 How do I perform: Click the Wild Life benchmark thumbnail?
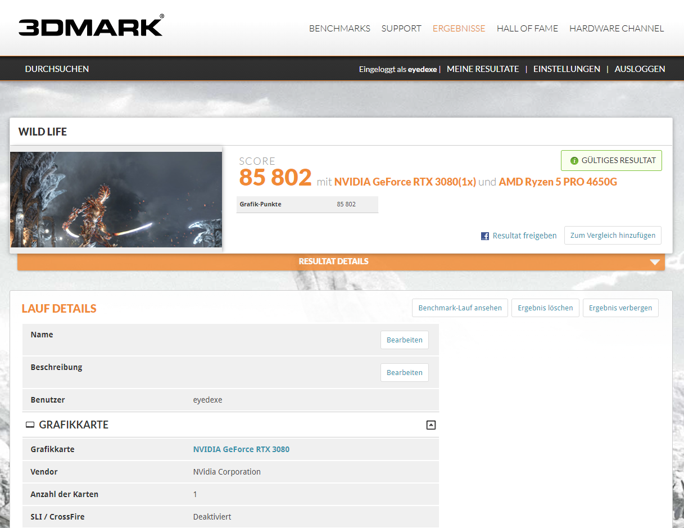click(116, 200)
